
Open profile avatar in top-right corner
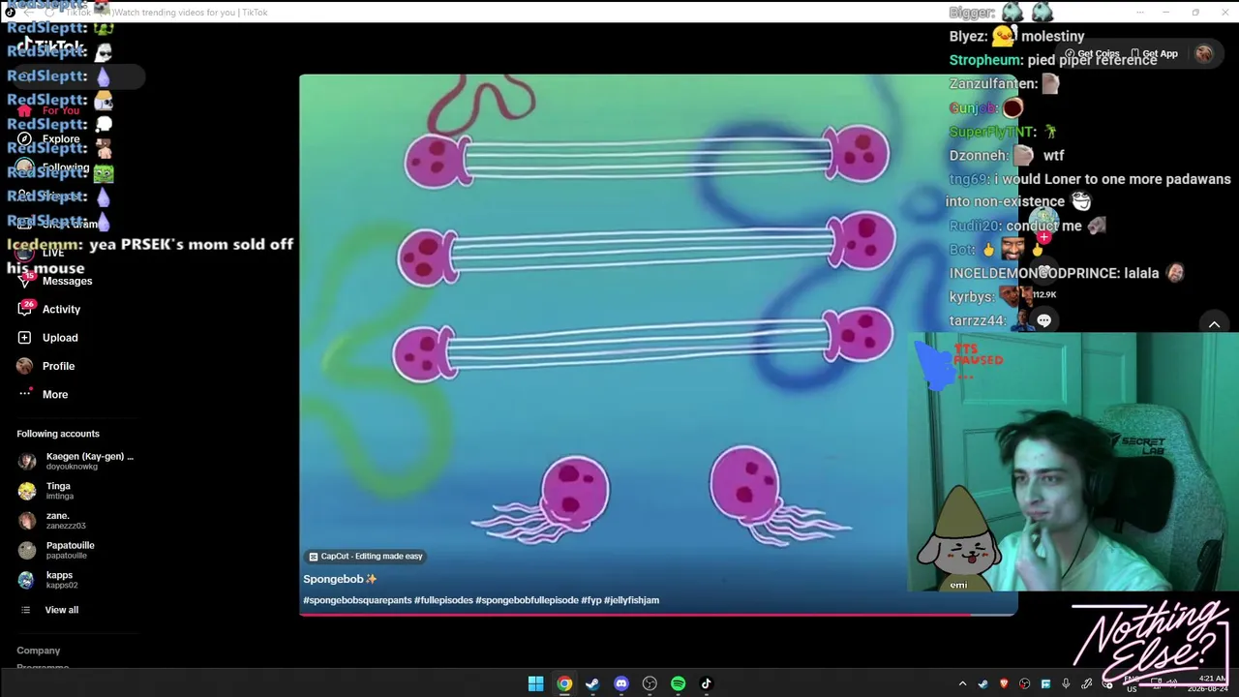1204,54
